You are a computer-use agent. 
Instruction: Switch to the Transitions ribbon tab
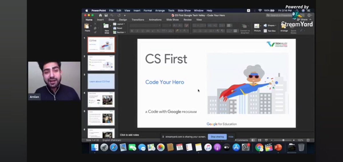[138, 20]
